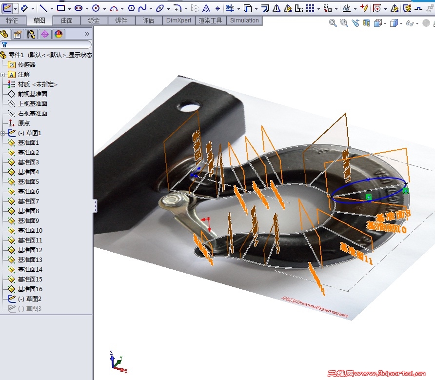Open View Orientation dropdown arrow
Screen dimensions: 435x380
(385, 23)
